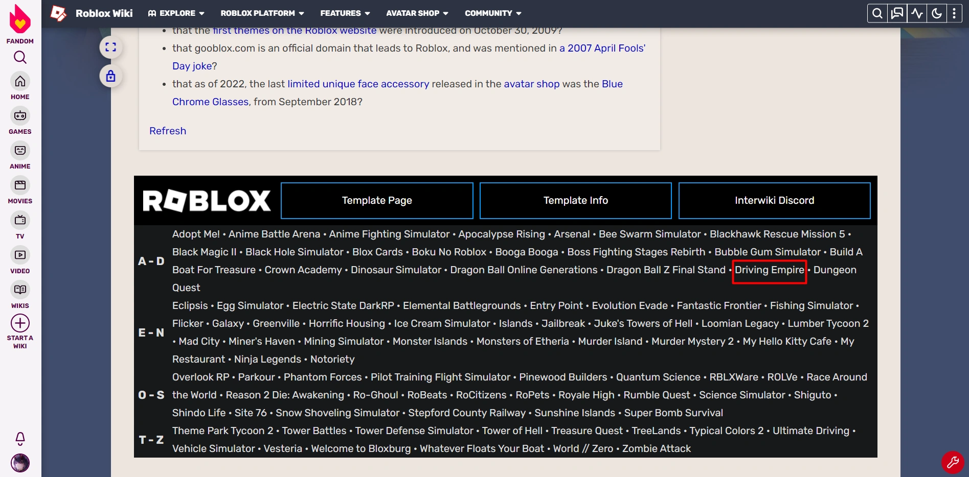
Task: Click the Refresh link
Action: tap(167, 131)
